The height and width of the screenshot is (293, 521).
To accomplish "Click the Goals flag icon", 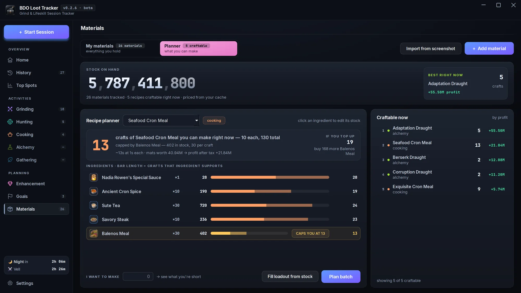I will [x=10, y=196].
